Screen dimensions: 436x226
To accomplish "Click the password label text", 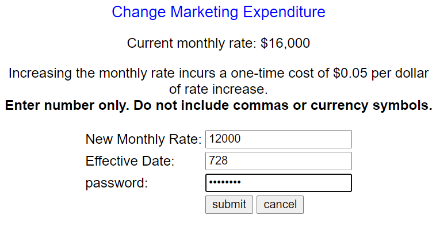I will tap(117, 183).
